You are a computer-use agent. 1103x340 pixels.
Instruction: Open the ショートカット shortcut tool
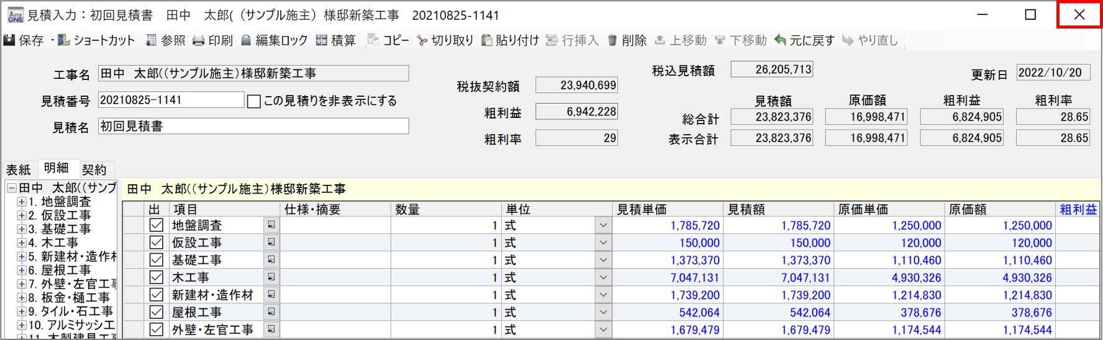pyautogui.click(x=64, y=41)
